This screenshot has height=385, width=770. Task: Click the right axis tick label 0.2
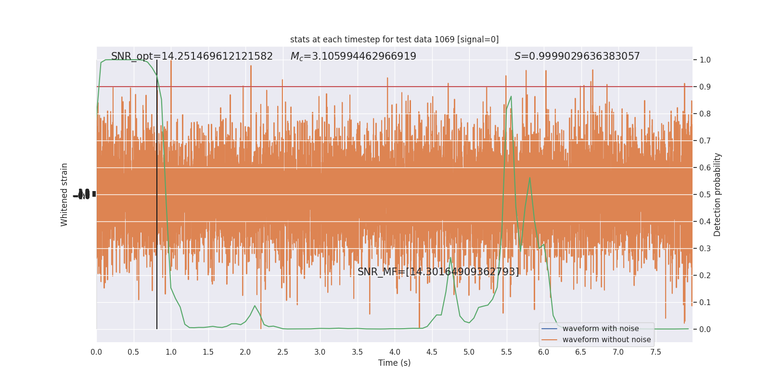(705, 276)
